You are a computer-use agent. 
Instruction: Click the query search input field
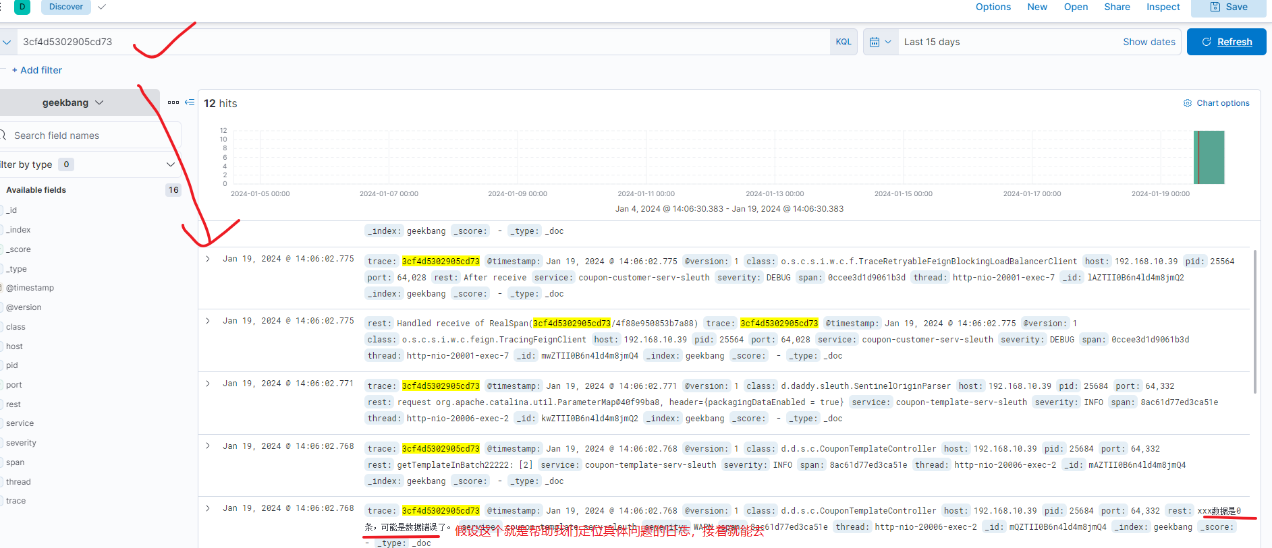[x=422, y=42]
